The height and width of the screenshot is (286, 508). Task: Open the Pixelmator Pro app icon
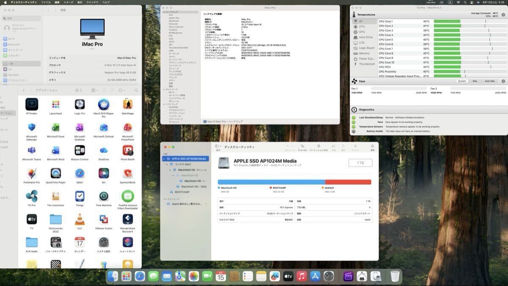click(x=32, y=173)
